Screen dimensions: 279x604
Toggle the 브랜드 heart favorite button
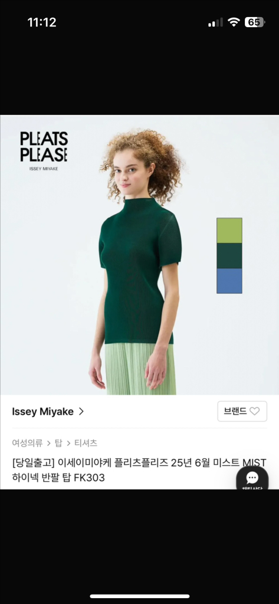click(x=242, y=411)
